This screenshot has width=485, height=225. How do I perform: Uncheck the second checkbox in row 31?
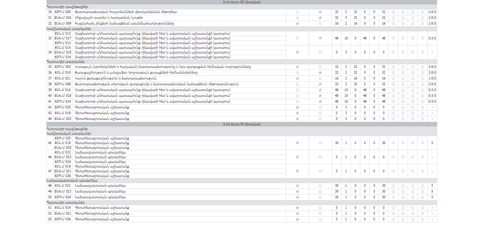point(320,18)
